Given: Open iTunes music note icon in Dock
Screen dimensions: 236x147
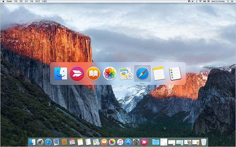Looking at the screenshot, I should 120,142.
